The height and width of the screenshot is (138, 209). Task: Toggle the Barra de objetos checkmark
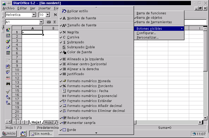(149, 17)
